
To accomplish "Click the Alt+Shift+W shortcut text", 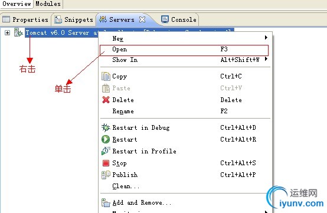I will (240, 60).
